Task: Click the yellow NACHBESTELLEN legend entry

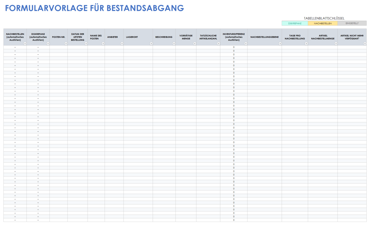Action: pyautogui.click(x=324, y=23)
